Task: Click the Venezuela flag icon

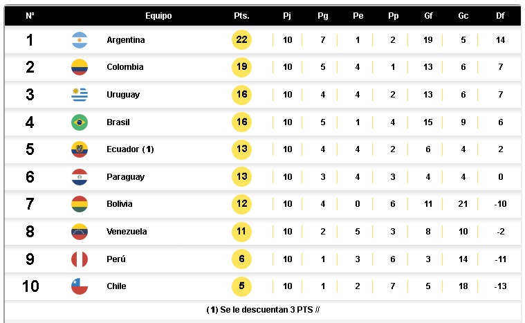Action: point(80,232)
